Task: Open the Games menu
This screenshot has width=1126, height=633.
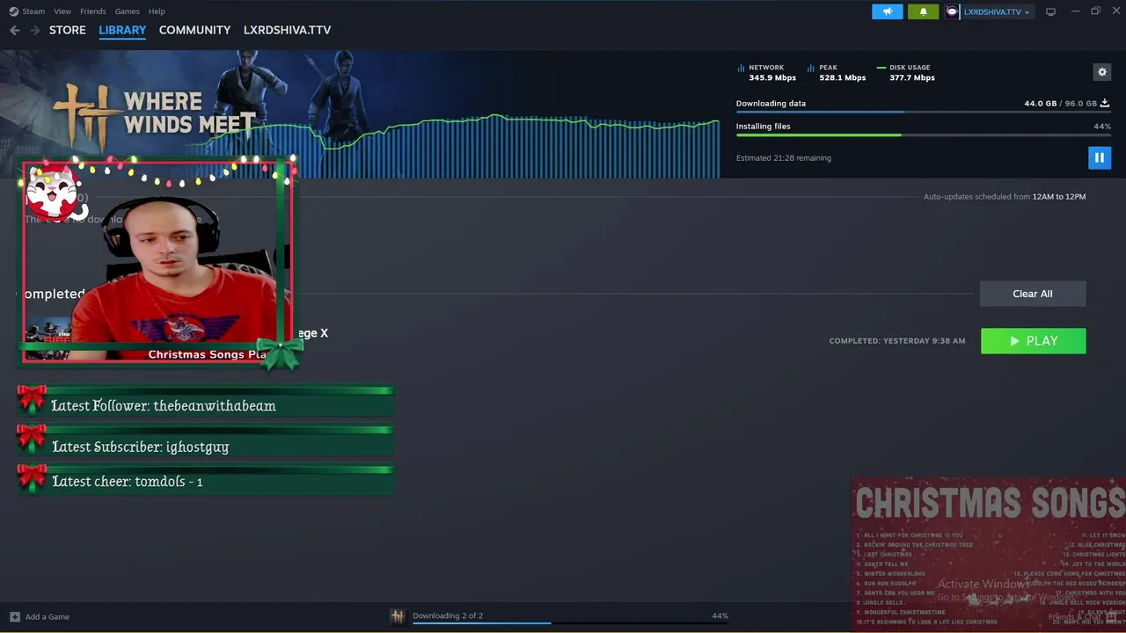Action: [x=127, y=11]
